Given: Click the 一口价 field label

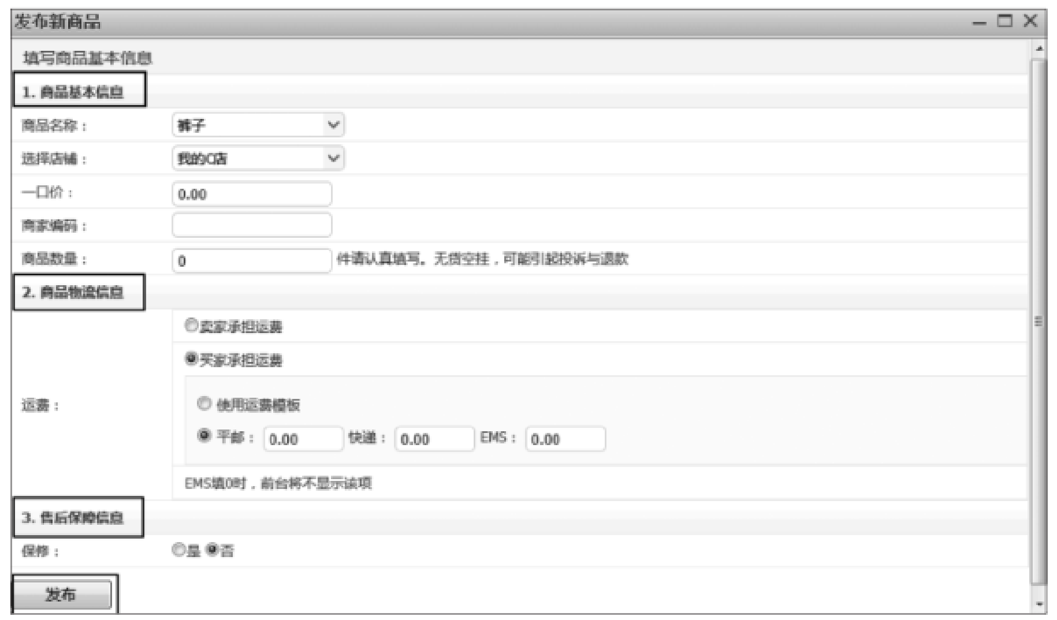Looking at the screenshot, I should [x=47, y=192].
